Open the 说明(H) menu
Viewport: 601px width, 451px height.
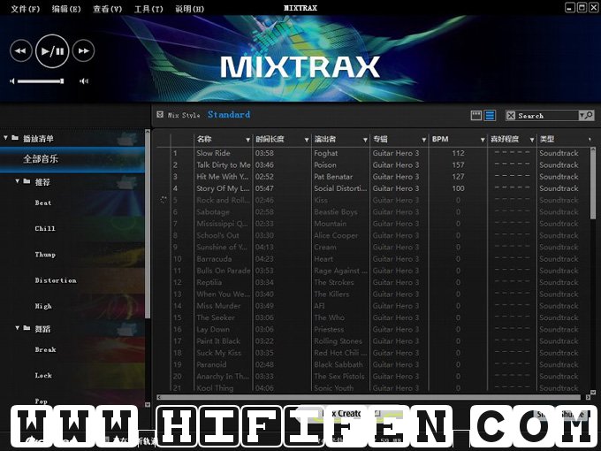(189, 9)
